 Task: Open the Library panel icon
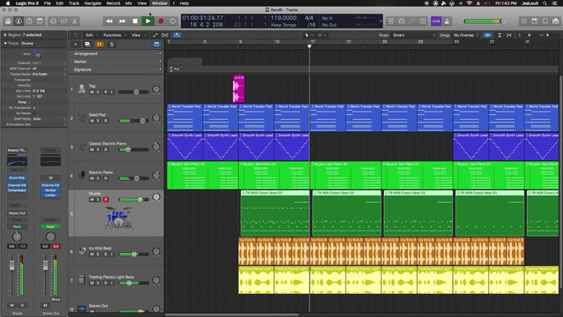(8, 21)
